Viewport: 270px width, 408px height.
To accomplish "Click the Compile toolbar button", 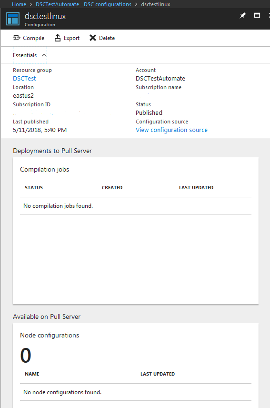I will click(x=29, y=38).
